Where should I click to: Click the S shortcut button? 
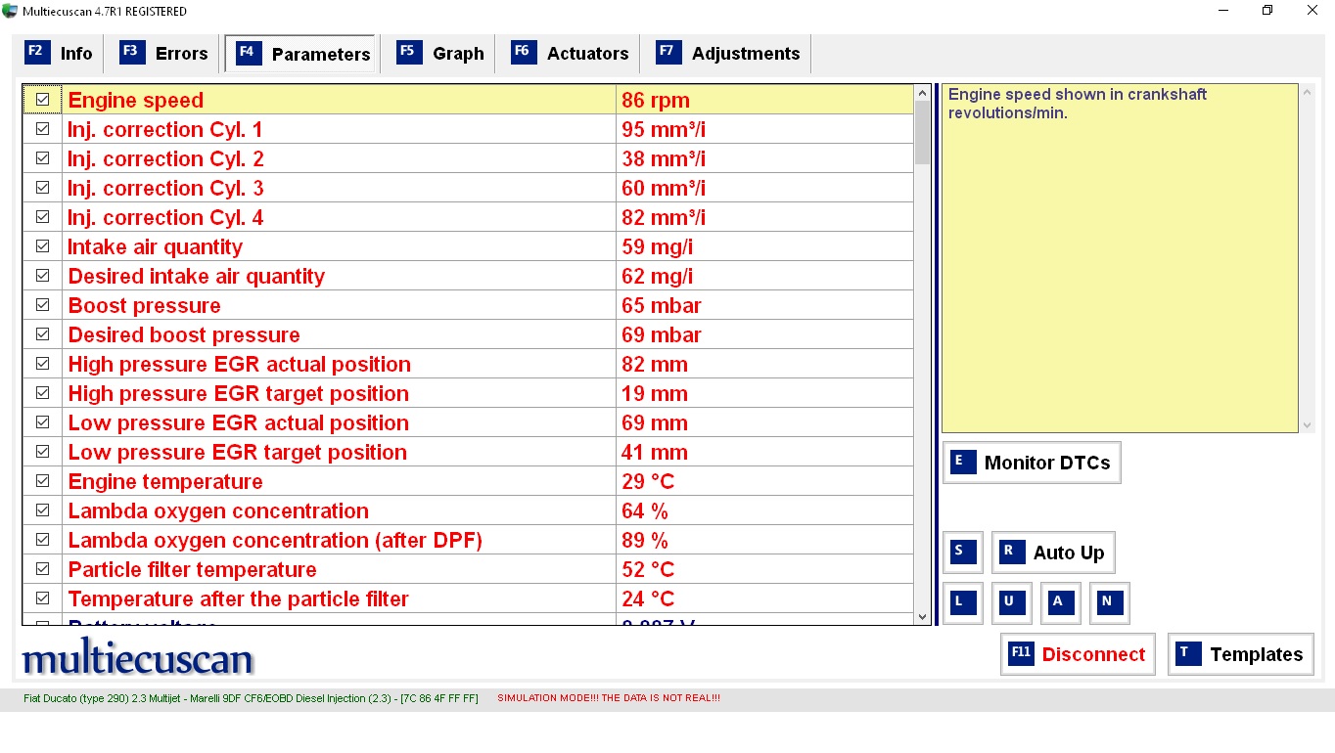pos(962,553)
